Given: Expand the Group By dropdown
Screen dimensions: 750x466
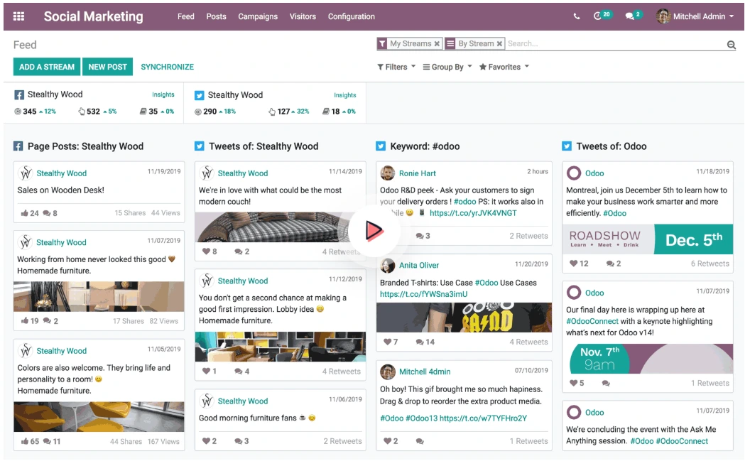Looking at the screenshot, I should (x=447, y=67).
